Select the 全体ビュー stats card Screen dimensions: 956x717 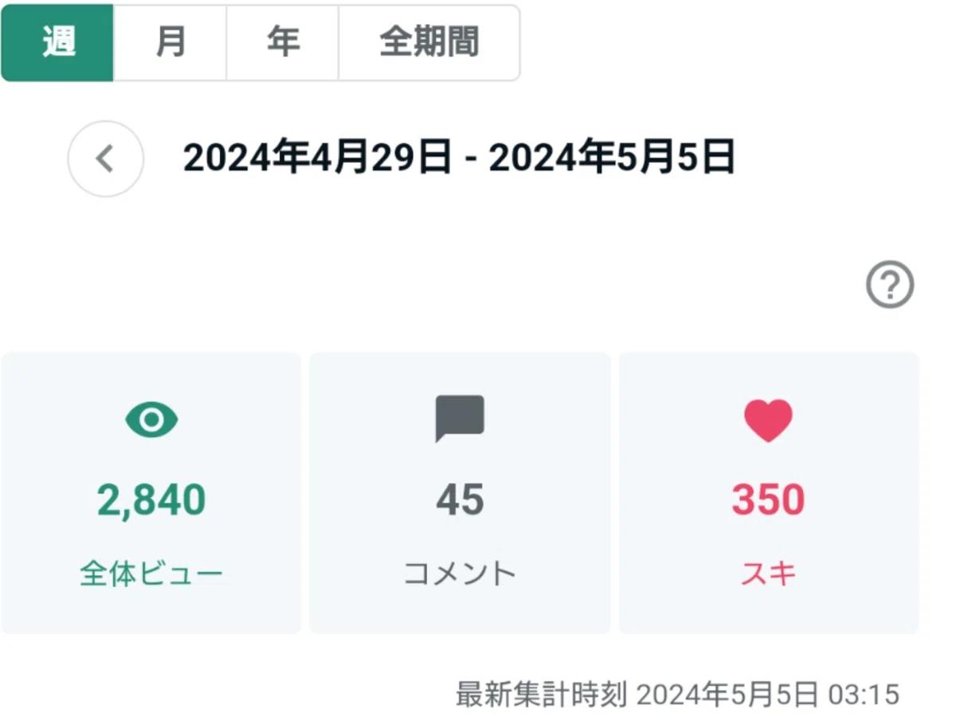pyautogui.click(x=151, y=493)
